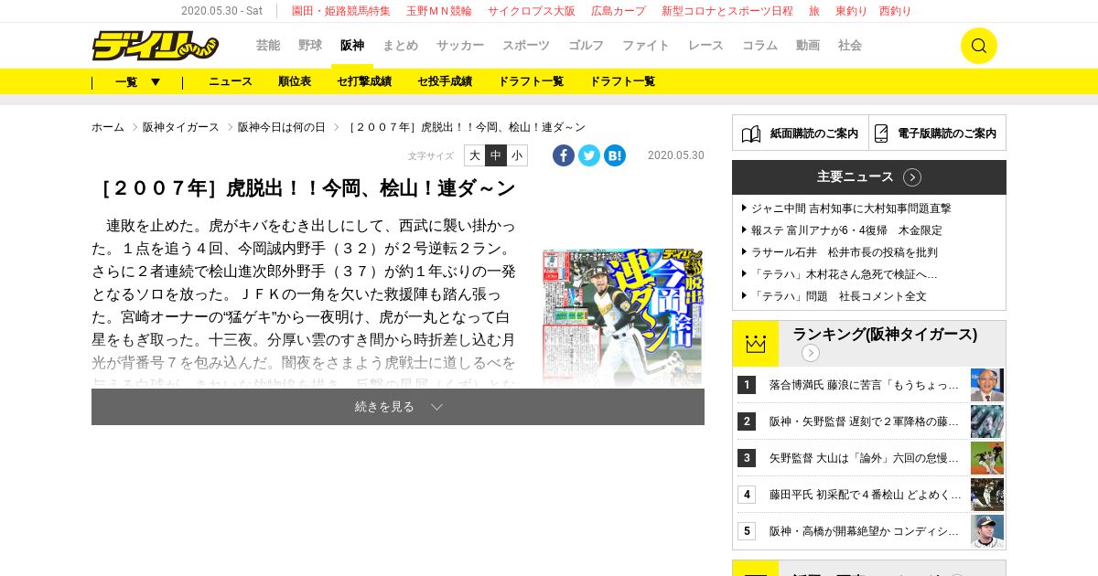Open the 動画 navigation tab
Screen dimensions: 1098x576
(x=808, y=45)
